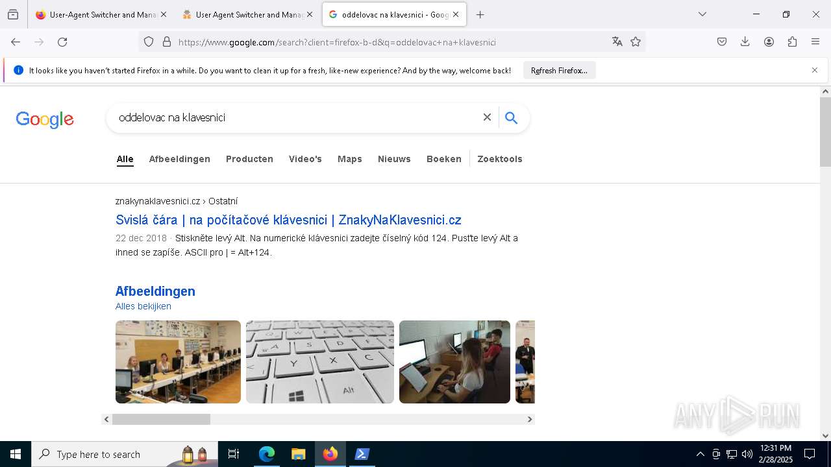Click the horizontal scrollbar left arrow

pos(106,420)
